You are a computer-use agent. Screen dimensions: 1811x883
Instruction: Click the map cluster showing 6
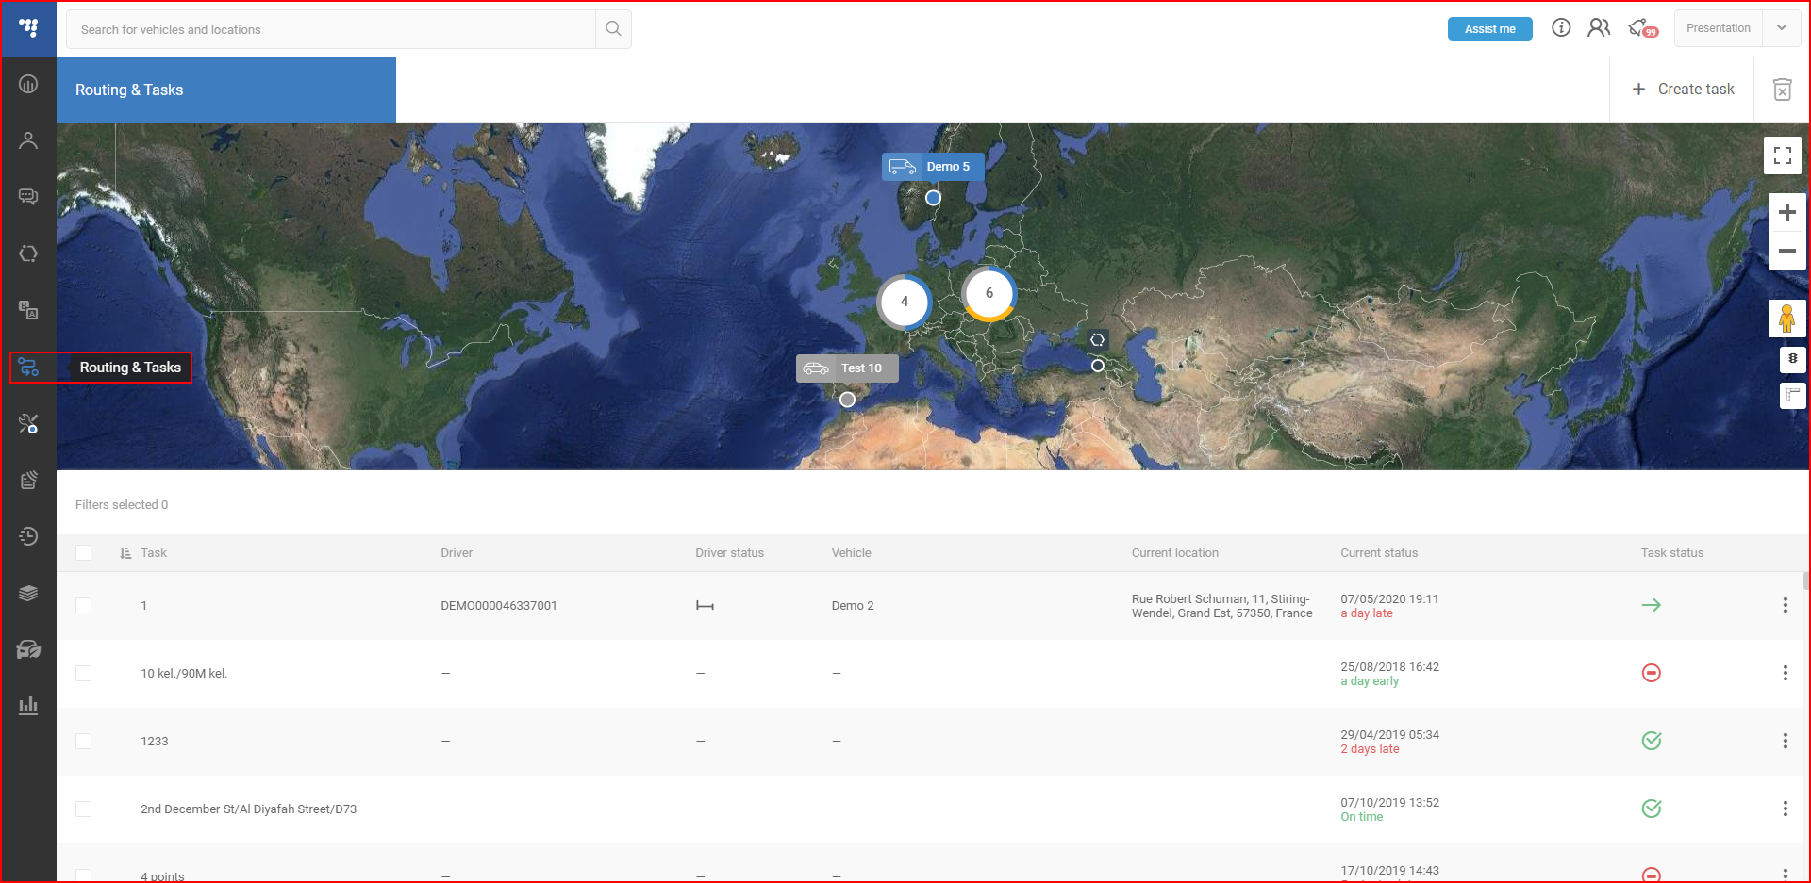coord(989,293)
